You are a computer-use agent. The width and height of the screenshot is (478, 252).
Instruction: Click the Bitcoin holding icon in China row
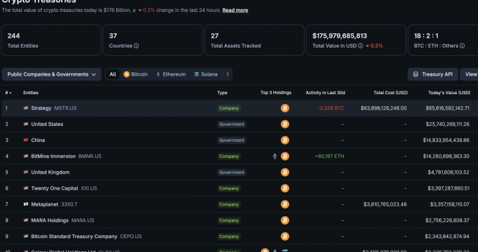pos(285,141)
